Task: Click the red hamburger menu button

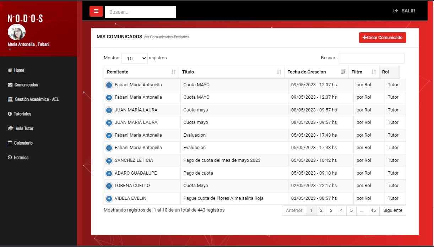Action: 96,11
